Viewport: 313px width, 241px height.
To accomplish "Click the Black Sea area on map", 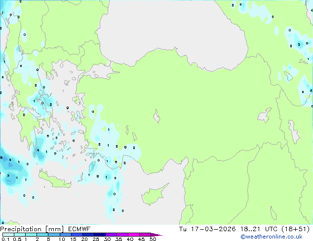I will point(173,30).
